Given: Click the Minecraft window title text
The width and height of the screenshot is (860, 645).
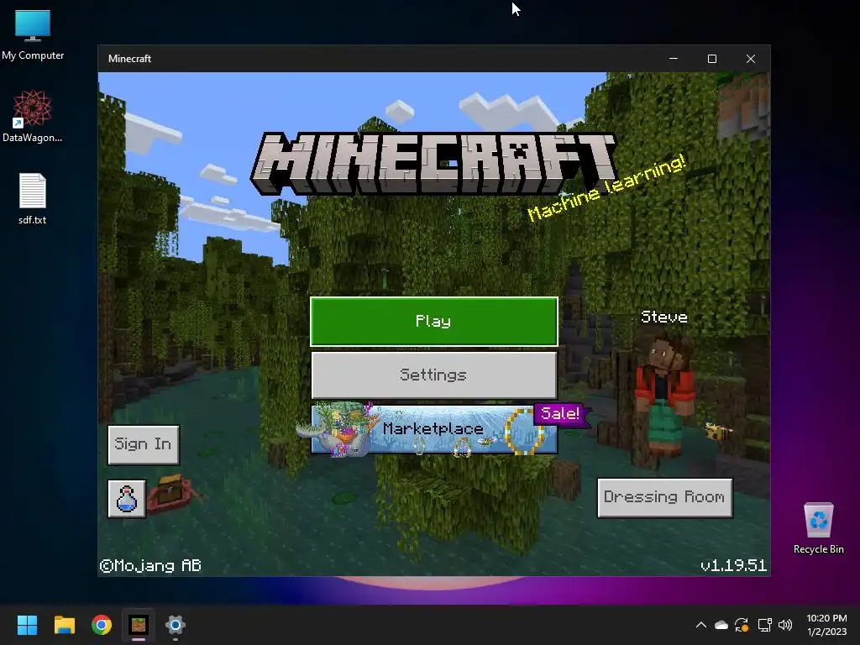Looking at the screenshot, I should click(129, 59).
